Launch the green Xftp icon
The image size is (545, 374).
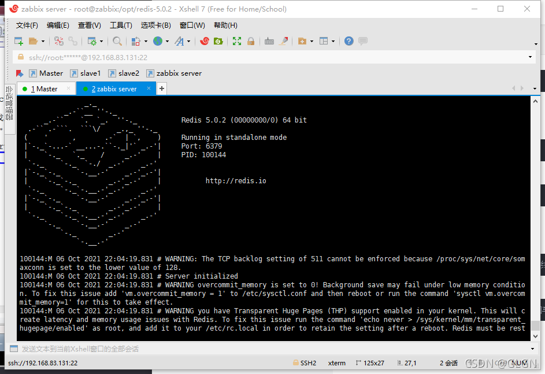coord(218,42)
